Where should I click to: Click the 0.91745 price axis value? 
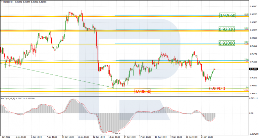pos(253,54)
